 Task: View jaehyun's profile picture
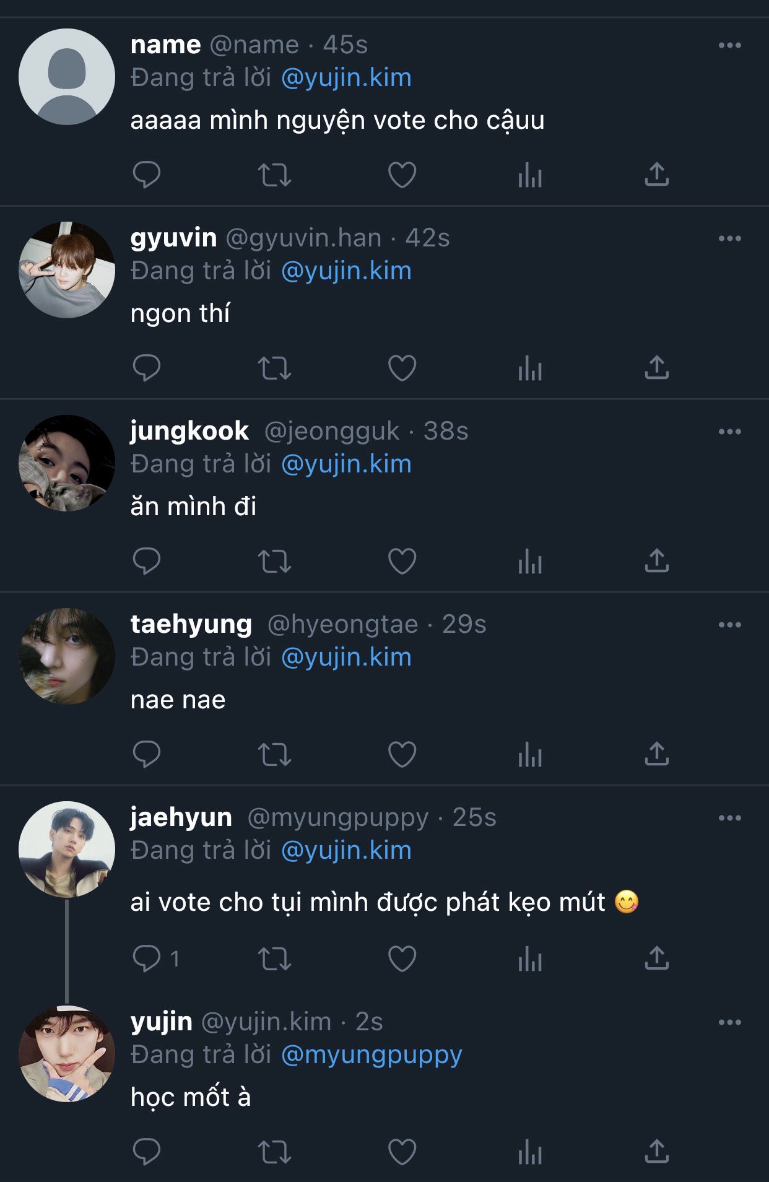[67, 850]
